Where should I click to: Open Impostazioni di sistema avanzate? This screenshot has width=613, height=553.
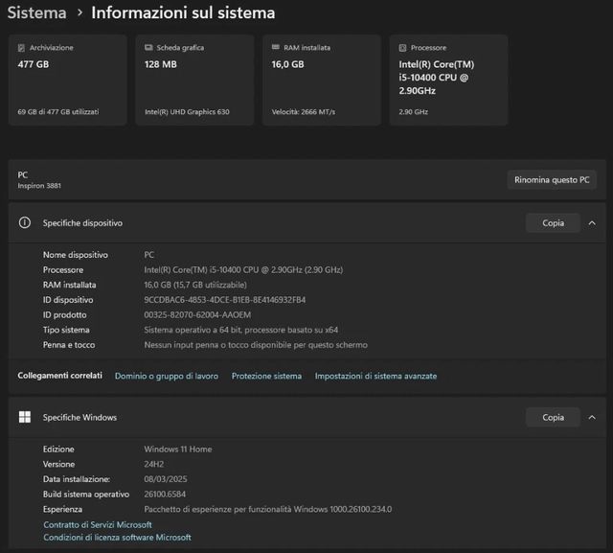click(x=375, y=376)
